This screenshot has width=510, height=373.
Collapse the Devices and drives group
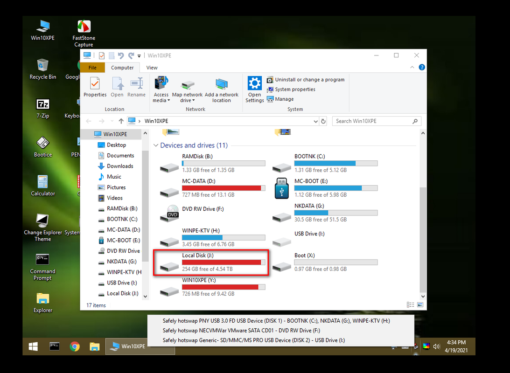point(156,145)
